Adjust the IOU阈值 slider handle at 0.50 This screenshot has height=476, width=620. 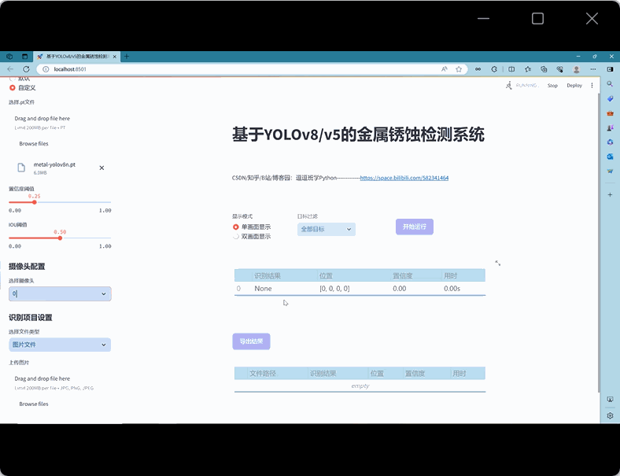click(x=60, y=238)
